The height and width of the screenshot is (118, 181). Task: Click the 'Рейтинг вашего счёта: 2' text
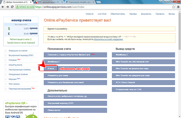[x=21, y=39]
